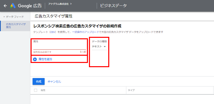Screen dimensions: 214x104
Task: Click the ビジネスデータ header title
Action: click(x=113, y=6)
